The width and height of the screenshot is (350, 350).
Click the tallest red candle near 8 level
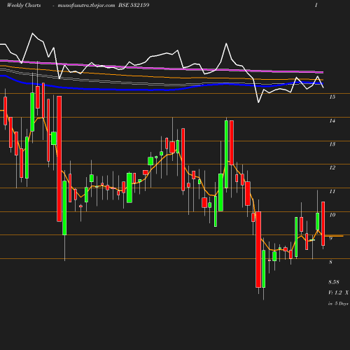[258, 249]
